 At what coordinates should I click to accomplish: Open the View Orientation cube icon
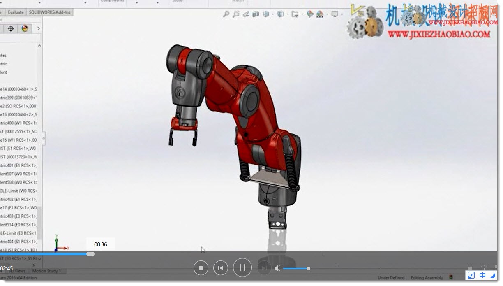(266, 14)
